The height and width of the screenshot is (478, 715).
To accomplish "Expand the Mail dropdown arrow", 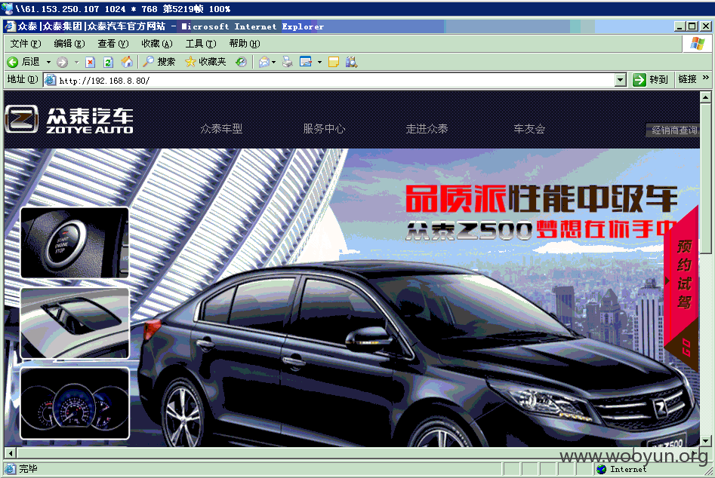I will click(273, 63).
